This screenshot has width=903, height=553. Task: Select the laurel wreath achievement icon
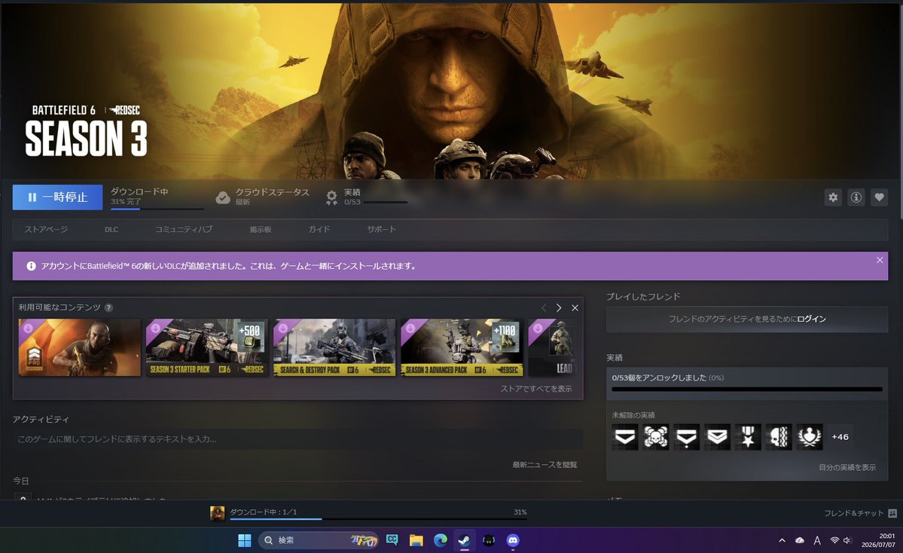click(x=810, y=437)
